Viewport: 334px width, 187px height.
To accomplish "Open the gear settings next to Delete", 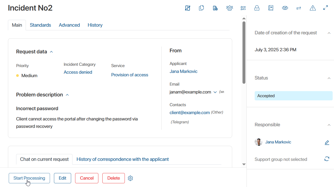I will (130, 178).
